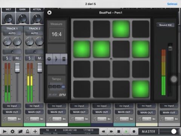Viewport: 181px width, 136px height.
Task: Start playback with the green play button
Action: [x=126, y=131]
